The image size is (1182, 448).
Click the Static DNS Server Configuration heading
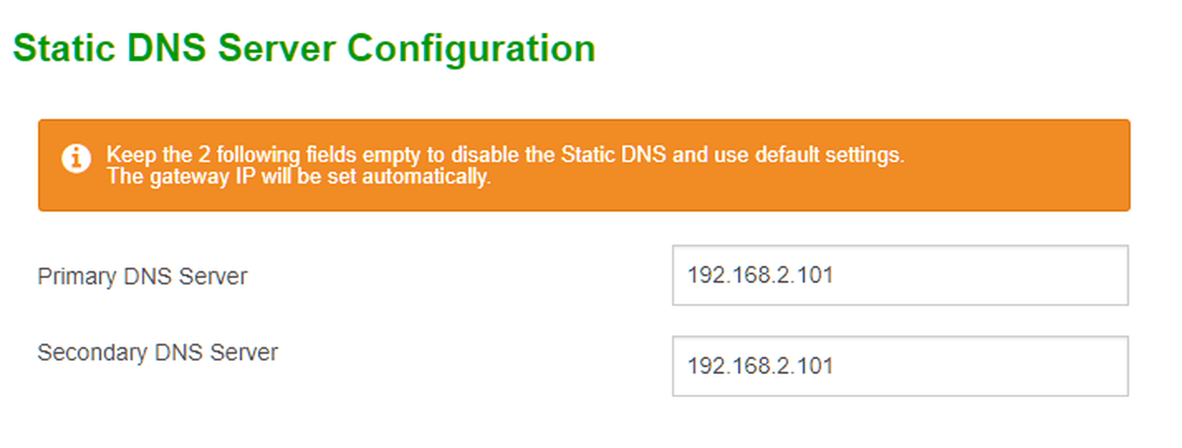click(304, 49)
